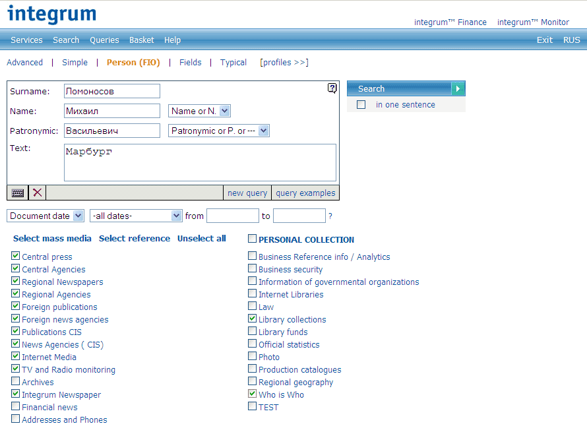Open date help question mark link

click(x=330, y=216)
